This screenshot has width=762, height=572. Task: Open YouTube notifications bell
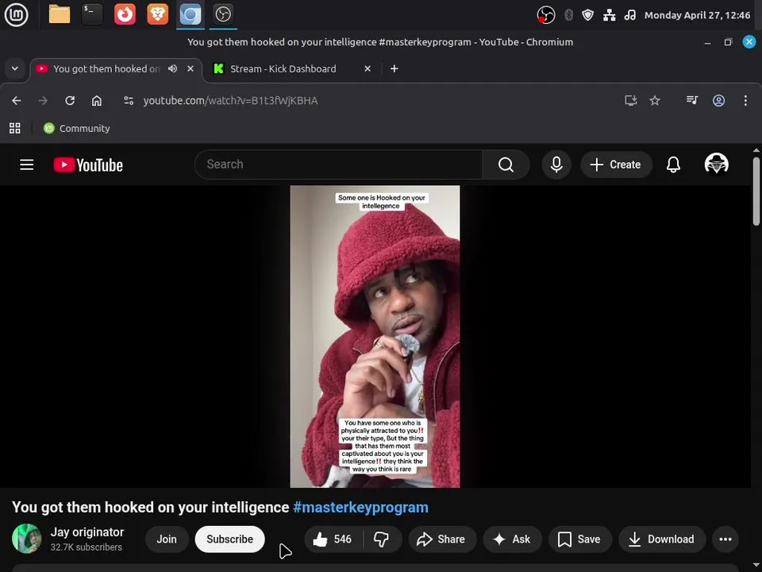click(x=673, y=164)
